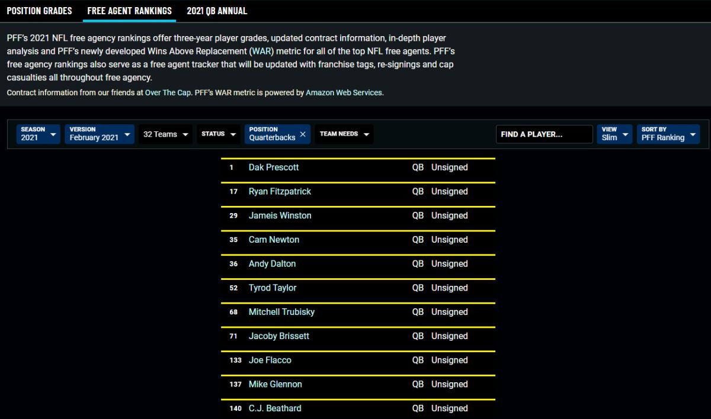Open the Amazon Web Services link
Screen dimensions: 711x419
tap(344, 93)
